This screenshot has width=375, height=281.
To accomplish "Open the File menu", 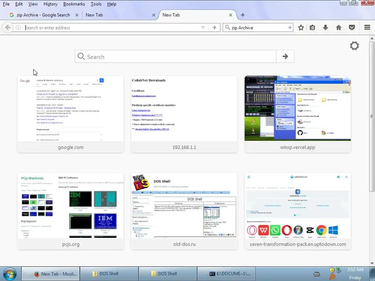I will [6, 4].
